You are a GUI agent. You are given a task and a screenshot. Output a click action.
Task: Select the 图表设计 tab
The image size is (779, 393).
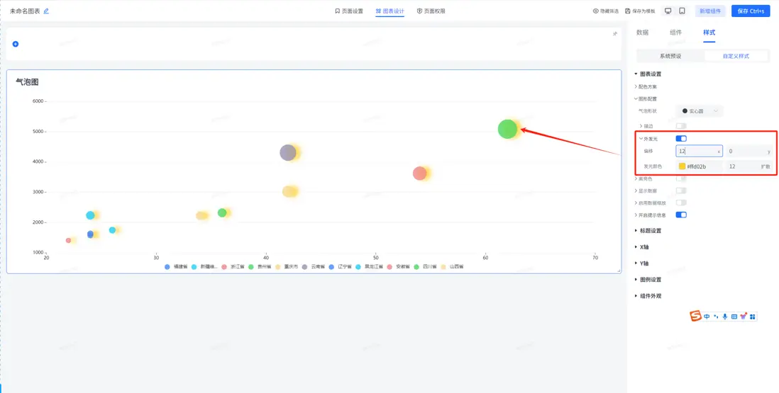(x=389, y=11)
